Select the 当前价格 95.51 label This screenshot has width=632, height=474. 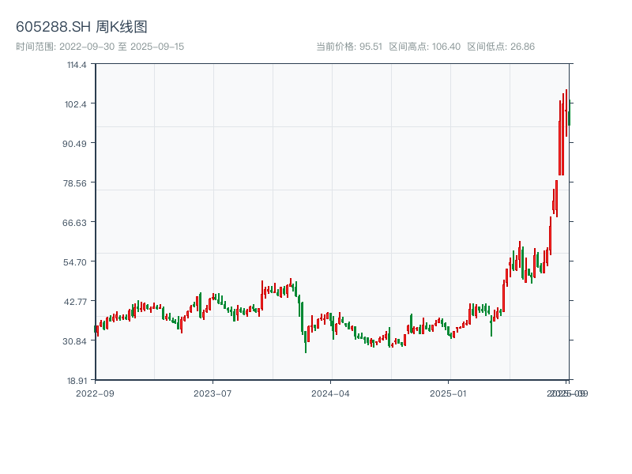[x=349, y=47]
